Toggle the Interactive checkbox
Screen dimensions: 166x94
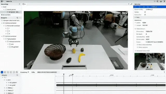coord(145,15)
